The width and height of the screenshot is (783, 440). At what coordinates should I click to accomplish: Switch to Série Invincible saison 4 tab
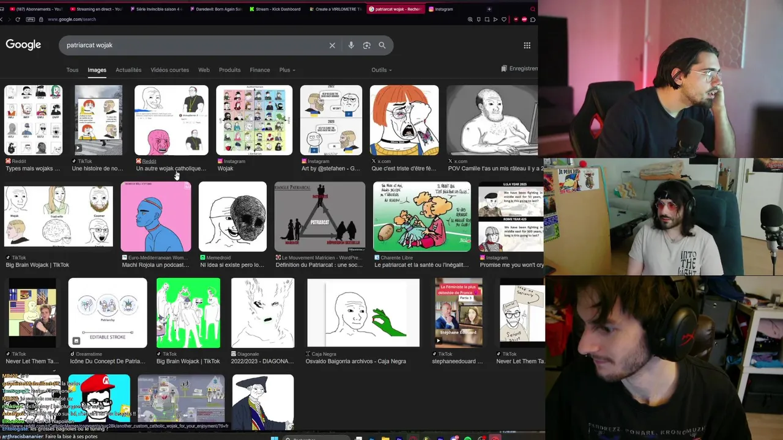(155, 9)
